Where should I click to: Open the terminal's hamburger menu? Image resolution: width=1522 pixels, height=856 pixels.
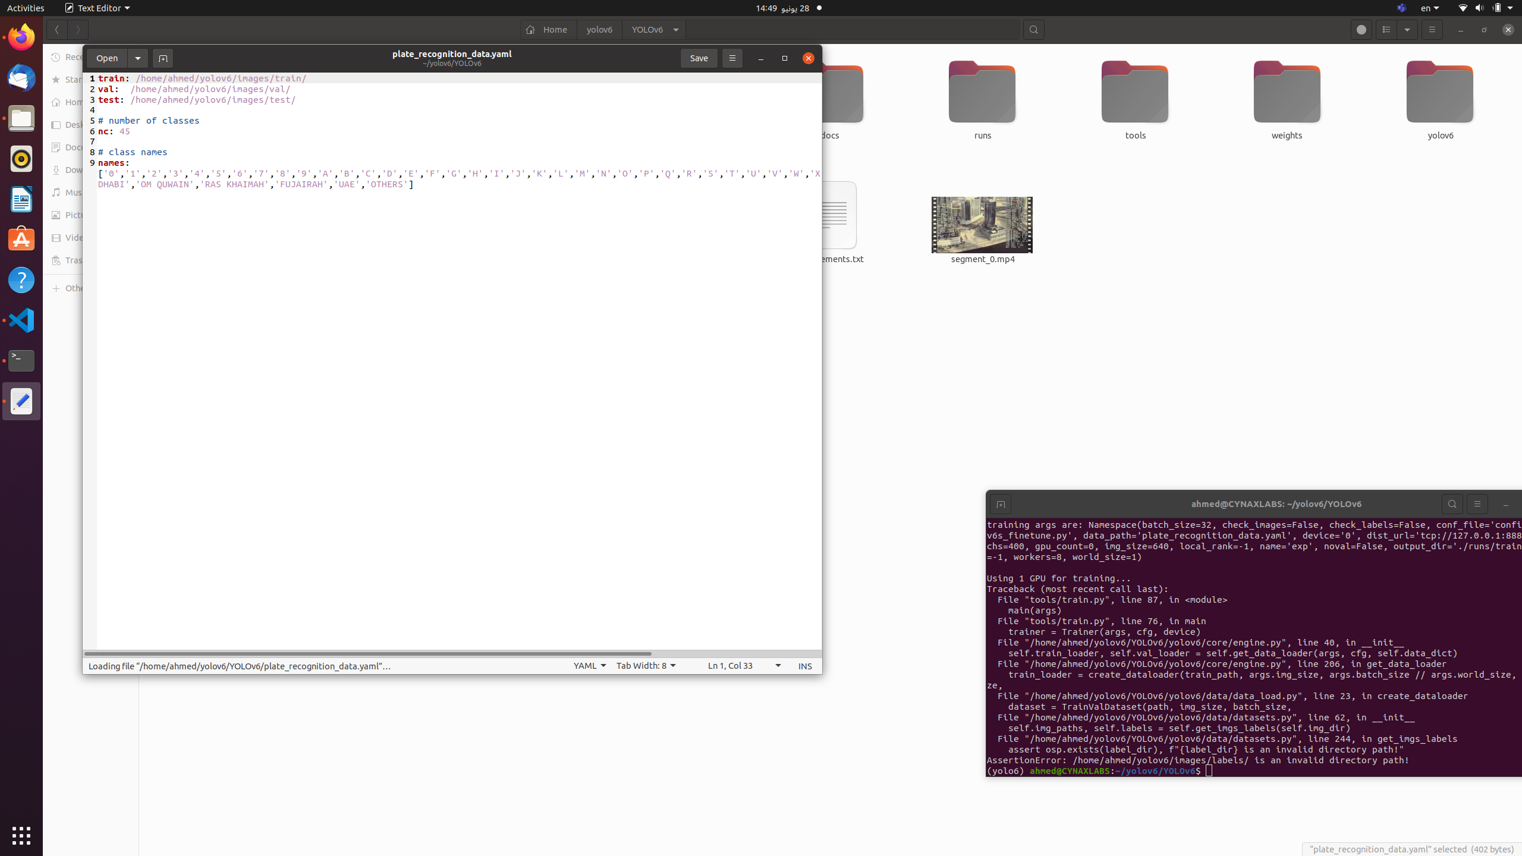tap(1478, 503)
